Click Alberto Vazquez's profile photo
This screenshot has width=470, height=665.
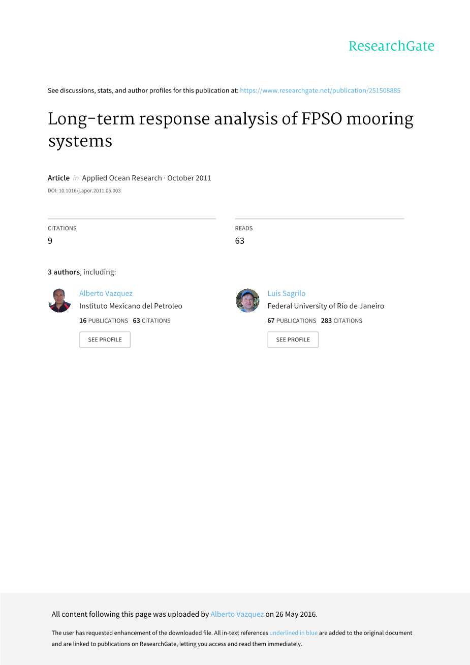pyautogui.click(x=59, y=300)
